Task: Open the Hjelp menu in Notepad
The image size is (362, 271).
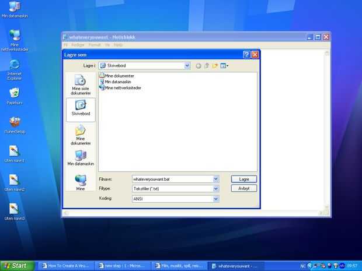Action: [x=118, y=45]
